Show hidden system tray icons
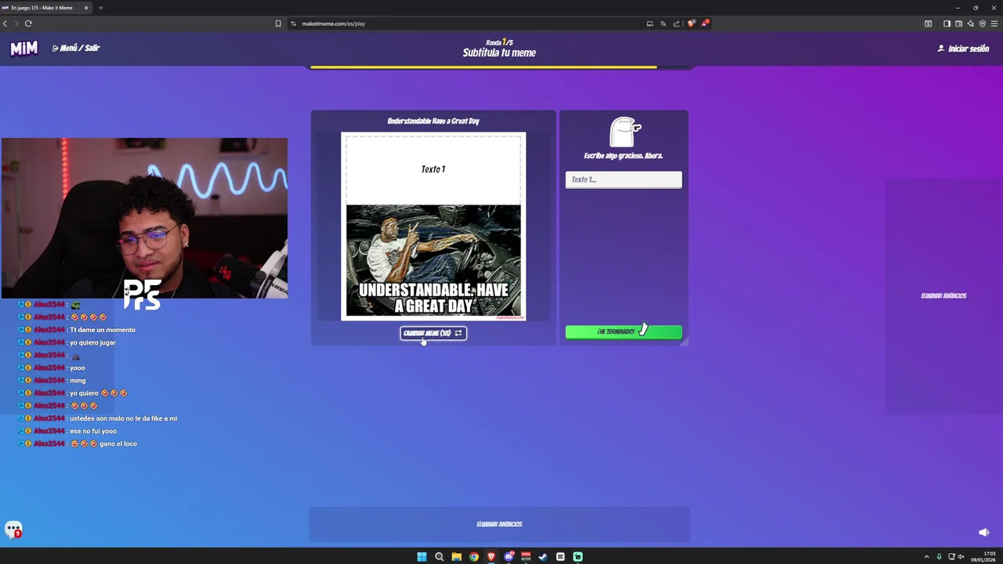The width and height of the screenshot is (1003, 564). (x=926, y=557)
